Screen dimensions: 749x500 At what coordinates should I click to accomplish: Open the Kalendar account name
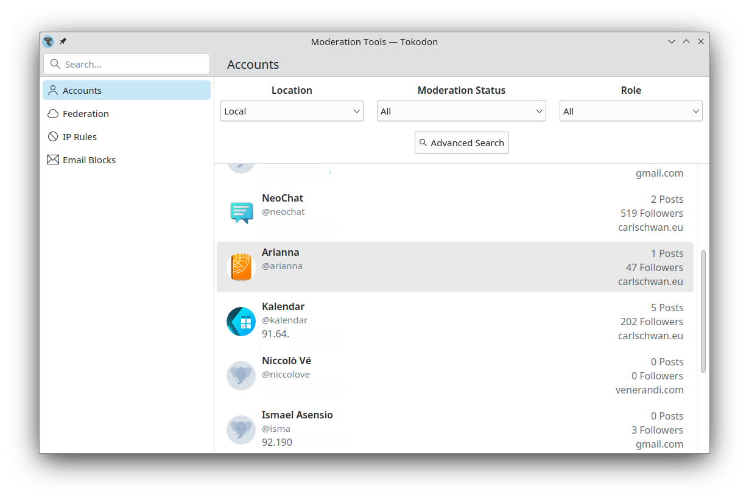click(283, 306)
